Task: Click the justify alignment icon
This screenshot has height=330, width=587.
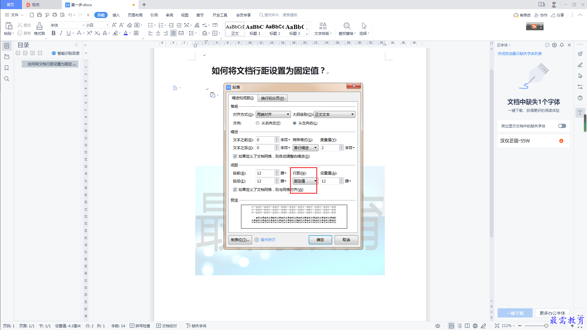Action: [x=173, y=33]
